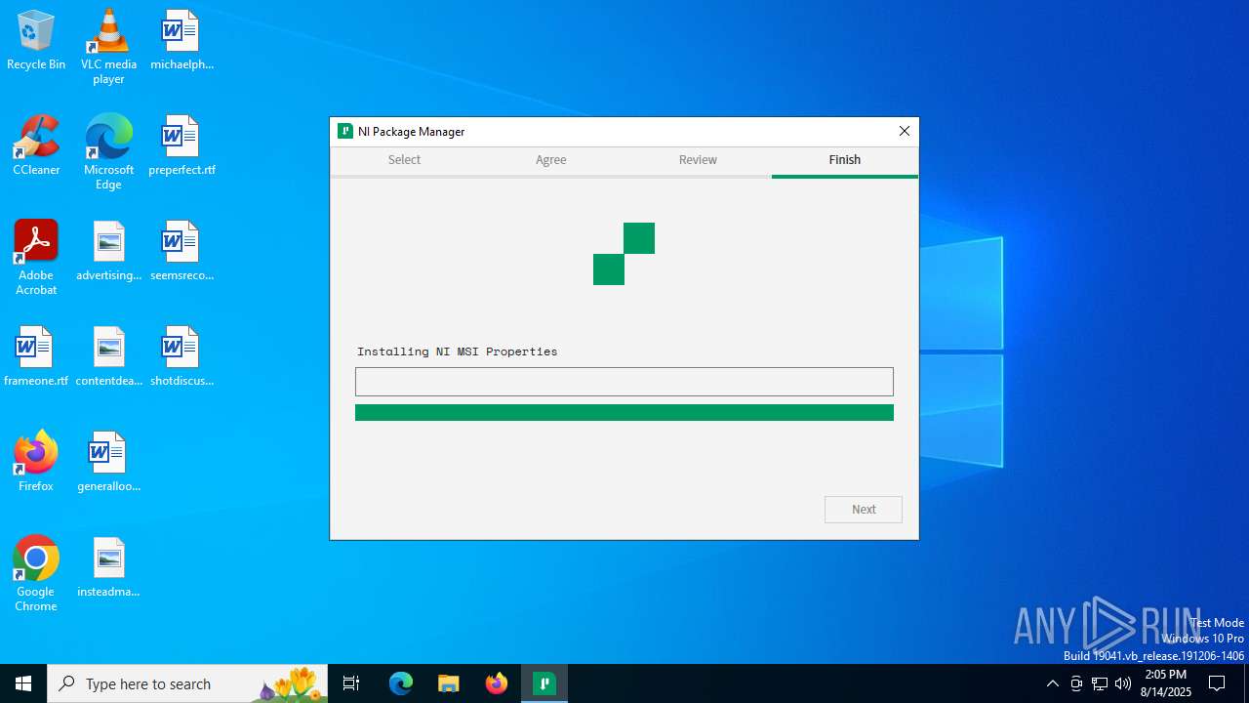Select the insteadma... image file

click(x=108, y=567)
